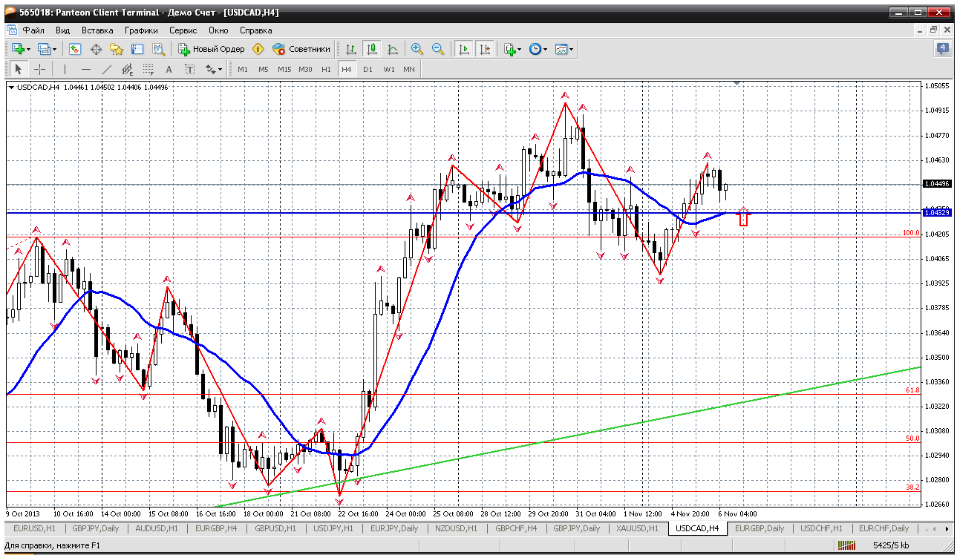Select the Cursor arrow tool
957x555 pixels.
(x=19, y=69)
